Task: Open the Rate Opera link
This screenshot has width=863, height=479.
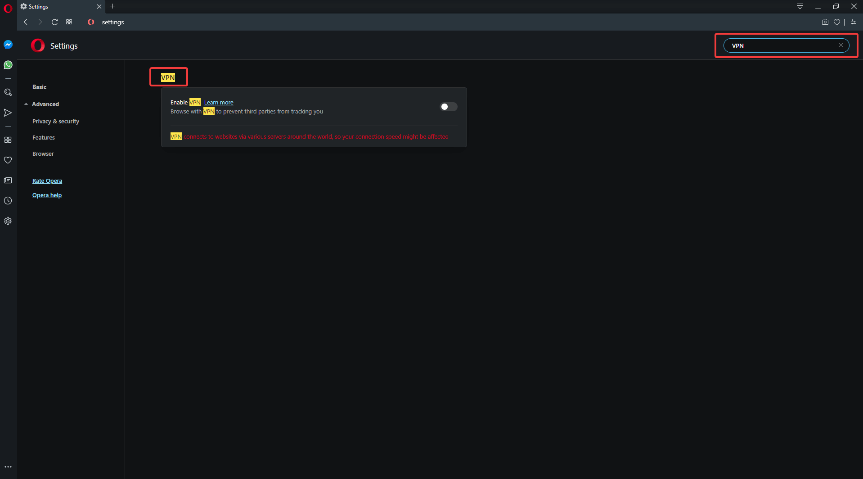Action: pyautogui.click(x=47, y=181)
